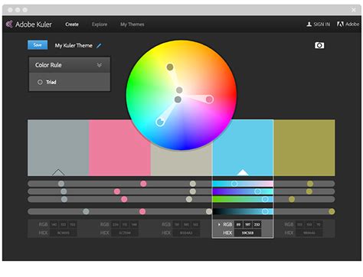The height and width of the screenshot is (277, 363).
Task: Select the olive color swatch
Action: tap(304, 148)
